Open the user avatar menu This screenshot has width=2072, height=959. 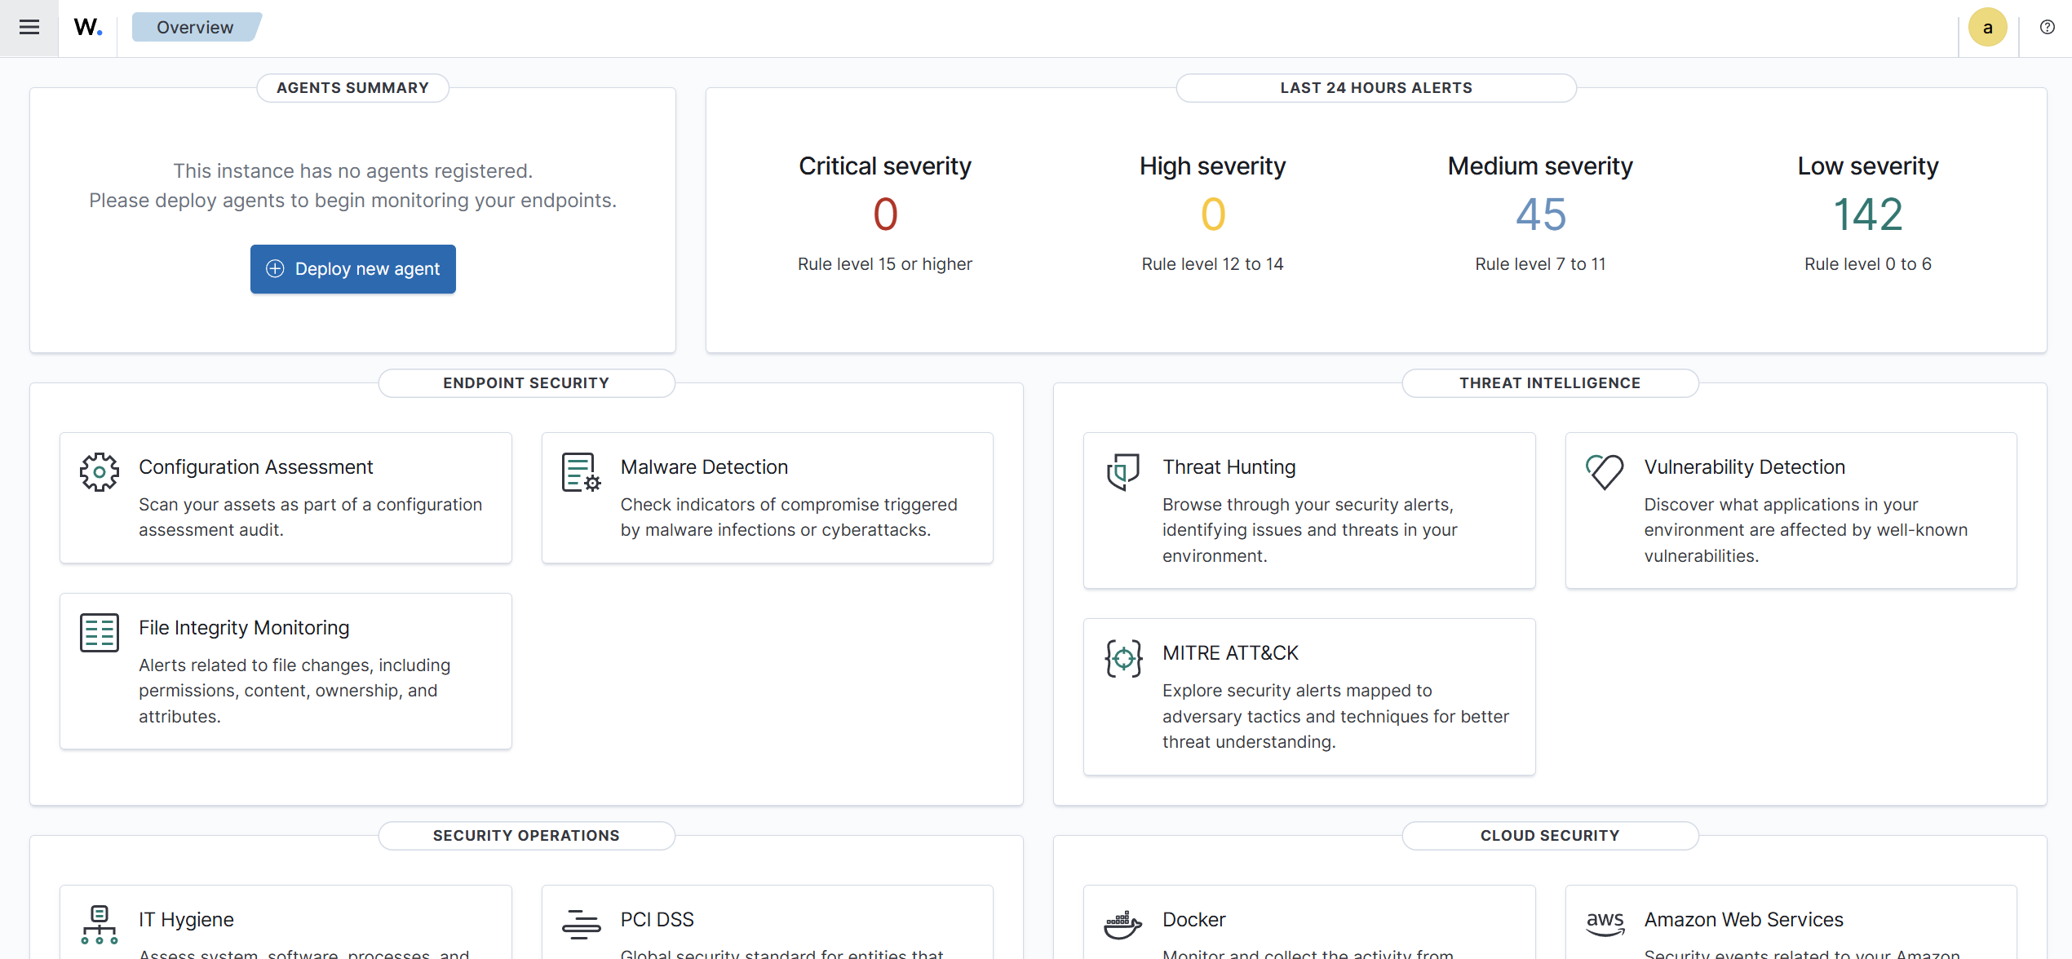pos(1987,28)
